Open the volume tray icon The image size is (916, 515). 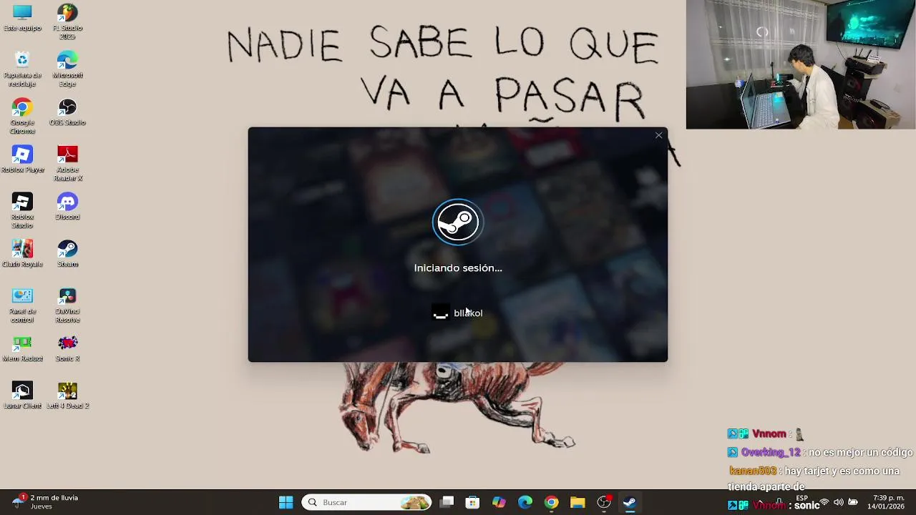838,502
